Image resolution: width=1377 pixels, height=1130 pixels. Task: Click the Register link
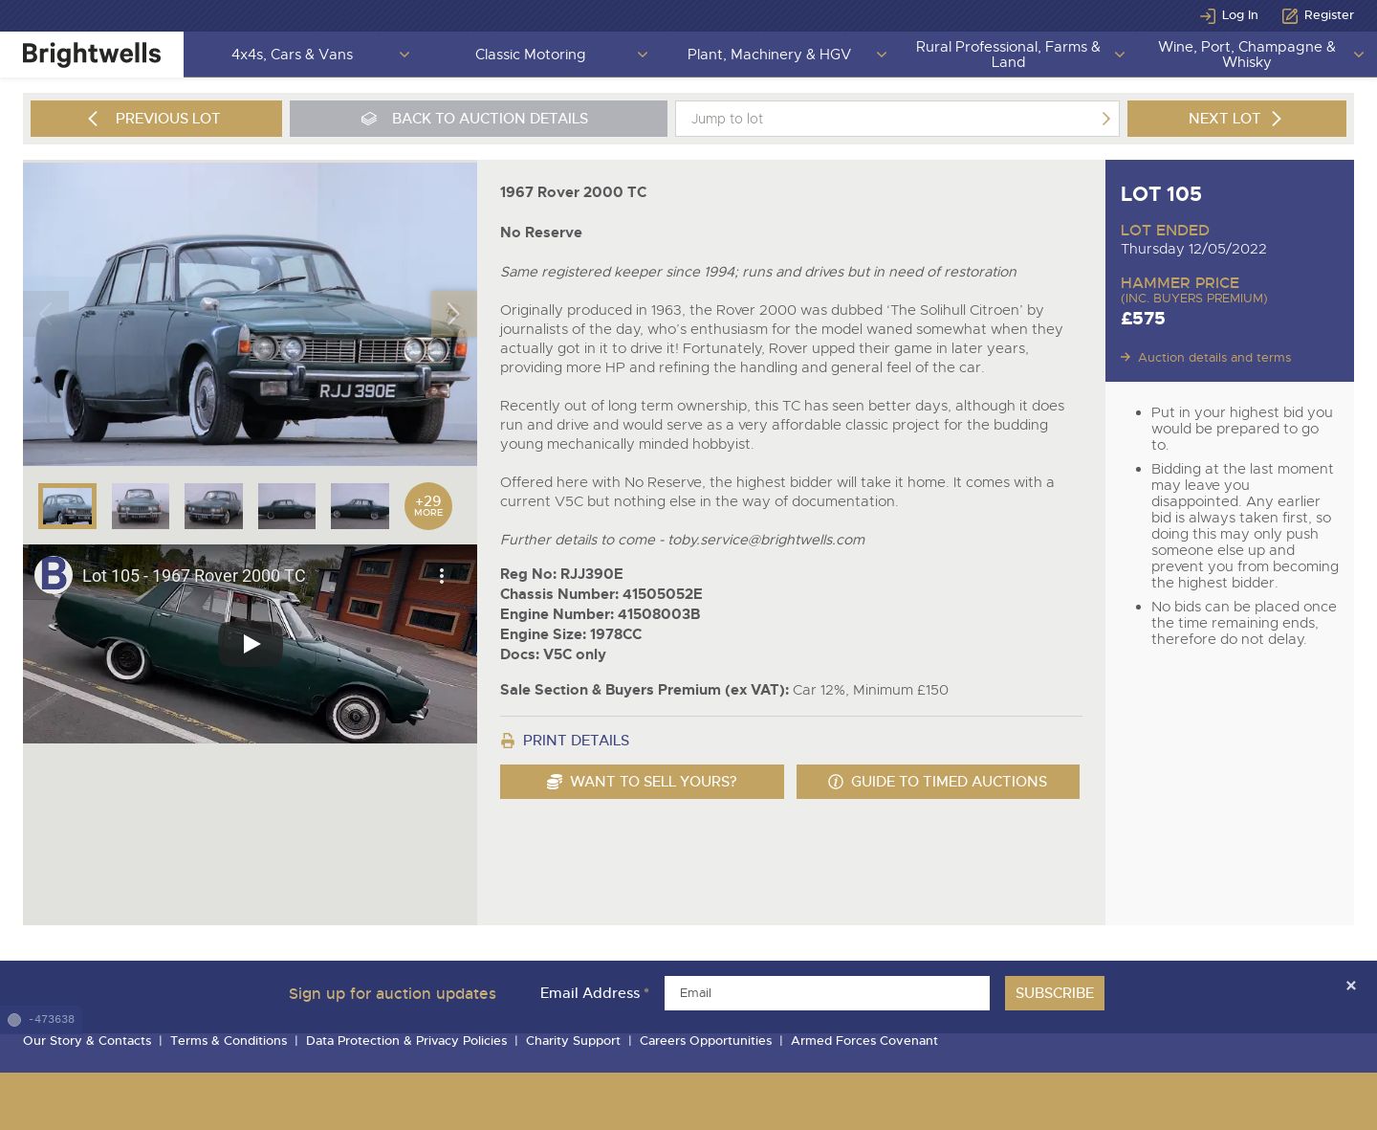1329,15
